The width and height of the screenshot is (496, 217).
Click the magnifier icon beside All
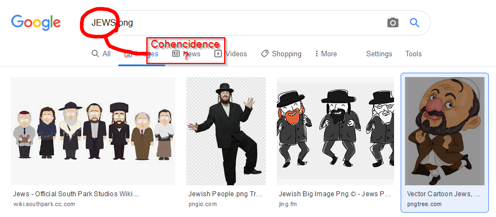click(x=95, y=54)
